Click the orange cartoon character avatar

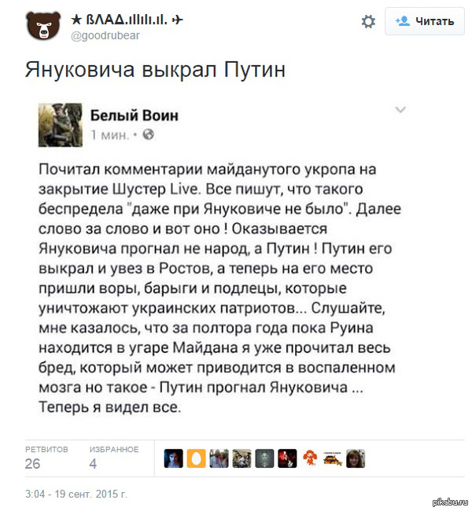click(x=310, y=458)
